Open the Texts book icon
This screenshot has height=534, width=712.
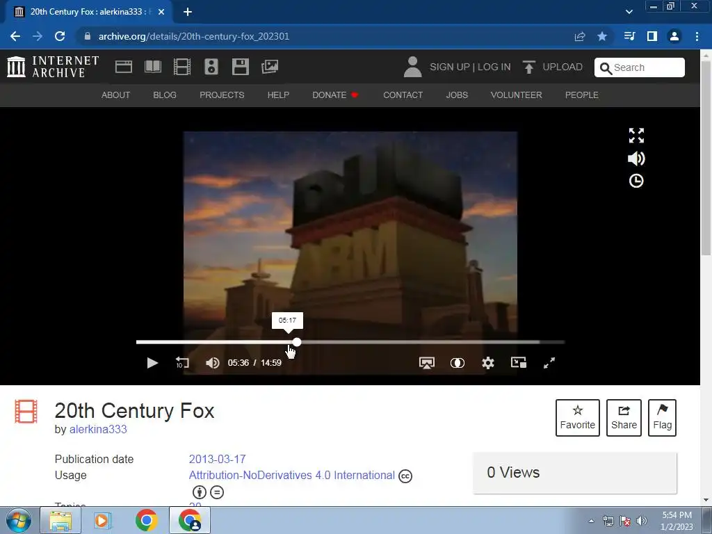pos(153,67)
